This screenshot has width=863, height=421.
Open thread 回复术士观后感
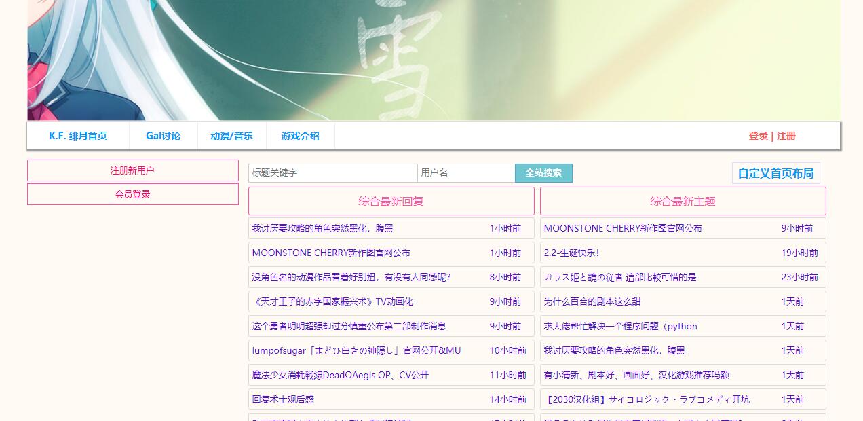pos(283,399)
